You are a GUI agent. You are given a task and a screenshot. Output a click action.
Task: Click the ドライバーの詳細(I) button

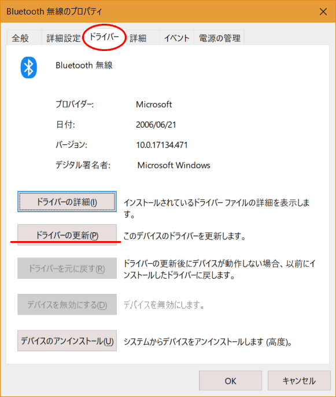coord(67,202)
